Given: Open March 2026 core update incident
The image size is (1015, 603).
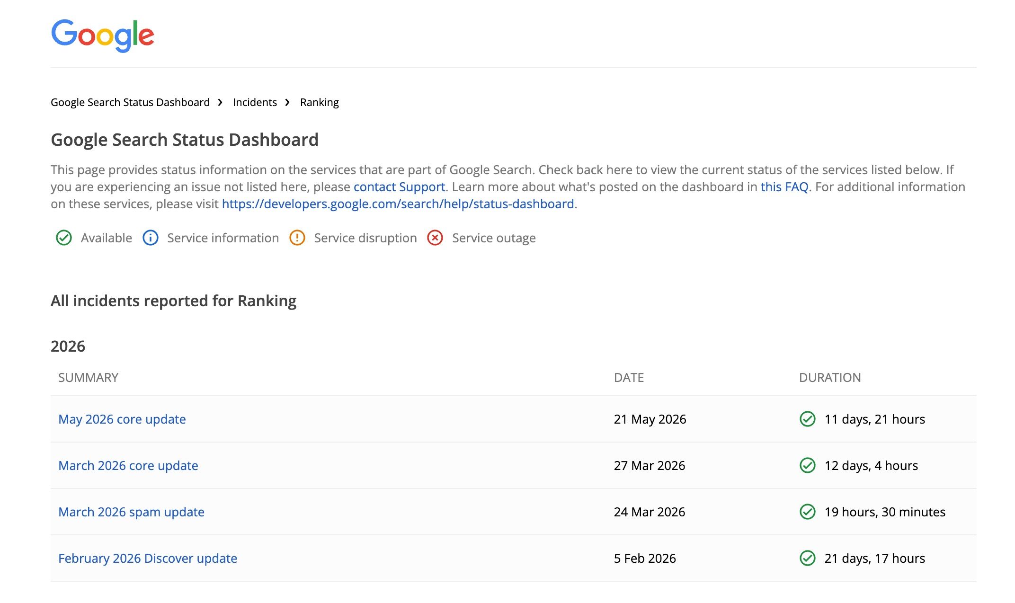Looking at the screenshot, I should click(128, 465).
